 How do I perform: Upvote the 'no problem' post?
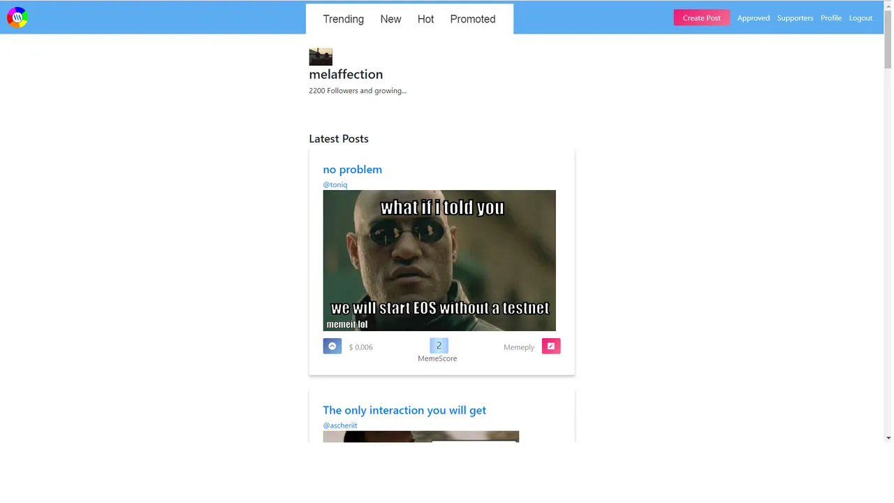pos(332,347)
